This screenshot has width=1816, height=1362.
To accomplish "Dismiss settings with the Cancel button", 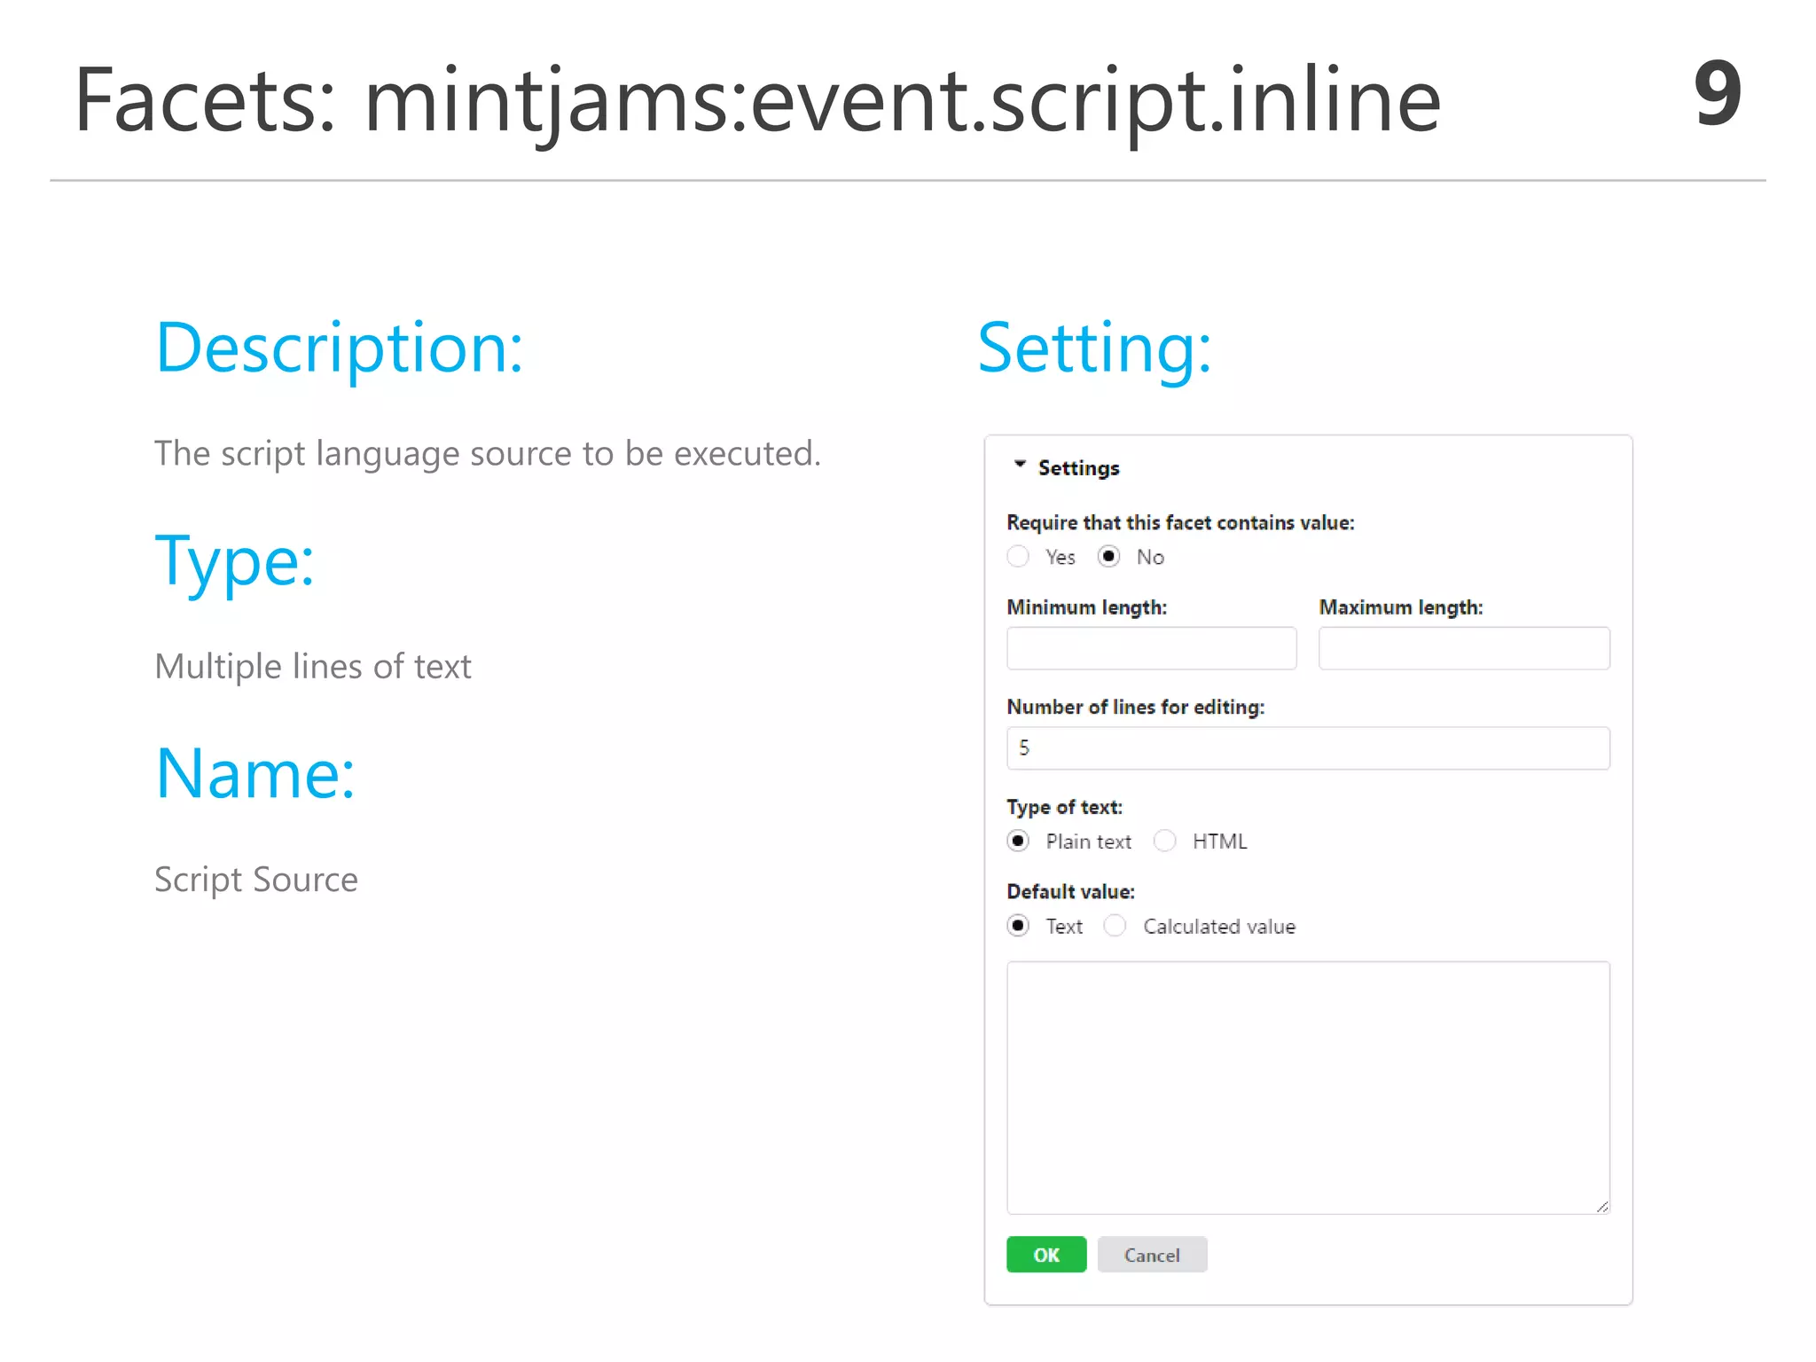I will coord(1152,1255).
